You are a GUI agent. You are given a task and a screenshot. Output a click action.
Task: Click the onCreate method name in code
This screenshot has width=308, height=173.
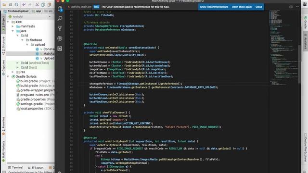(111, 48)
